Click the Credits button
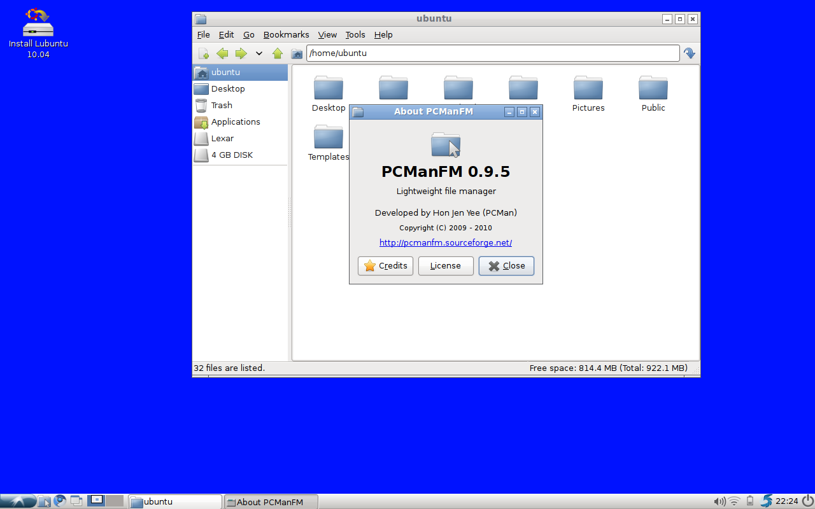The width and height of the screenshot is (815, 509). (385, 266)
